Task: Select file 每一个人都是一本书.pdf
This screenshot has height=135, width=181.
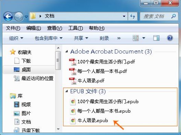Action: pyautogui.click(x=102, y=71)
